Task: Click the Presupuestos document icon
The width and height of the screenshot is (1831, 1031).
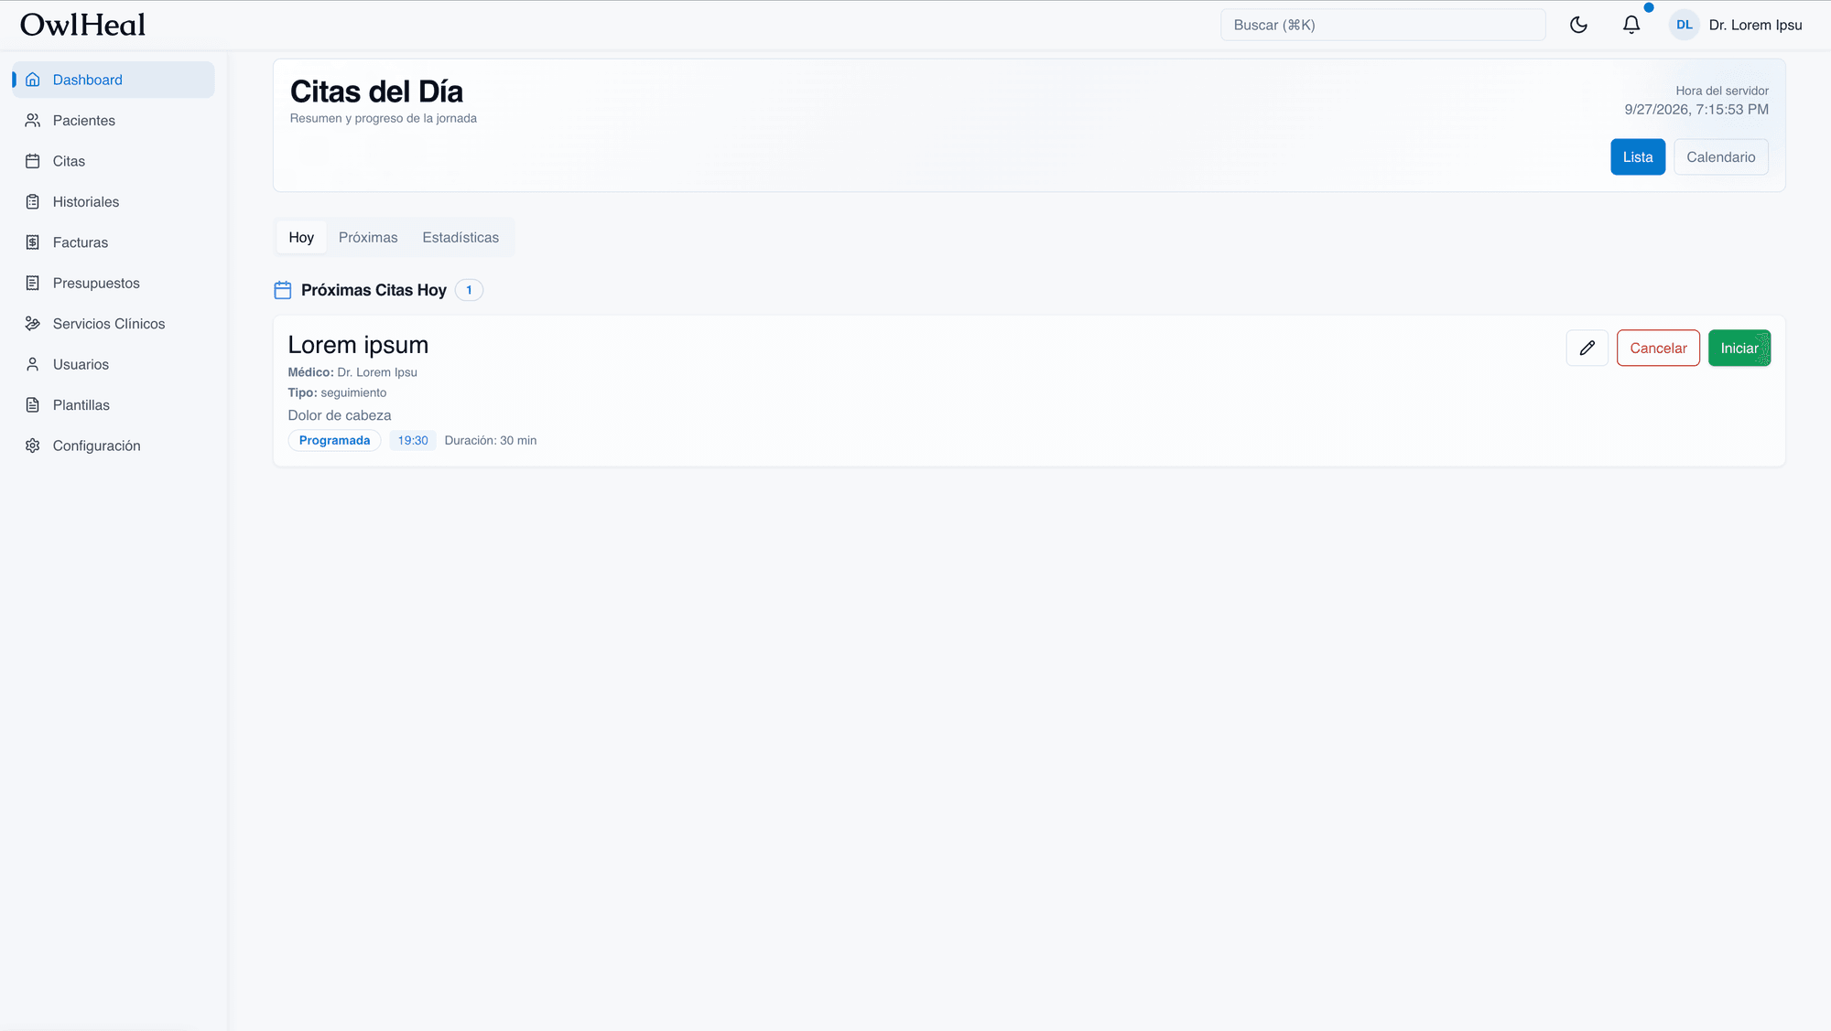Action: [x=33, y=284]
